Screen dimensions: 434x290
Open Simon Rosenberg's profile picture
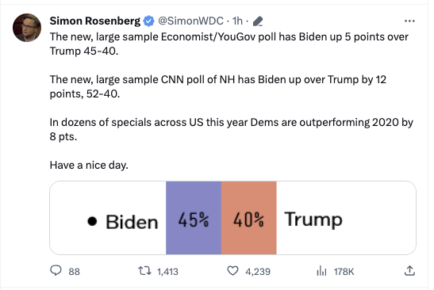(27, 28)
